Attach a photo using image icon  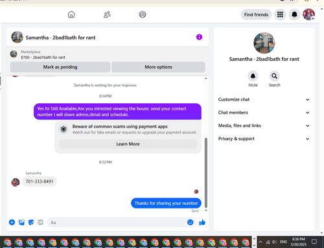tap(21, 222)
